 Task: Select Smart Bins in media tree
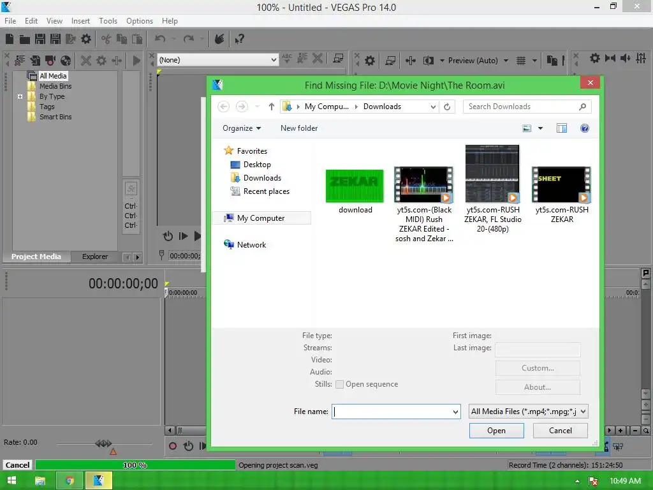(x=55, y=117)
